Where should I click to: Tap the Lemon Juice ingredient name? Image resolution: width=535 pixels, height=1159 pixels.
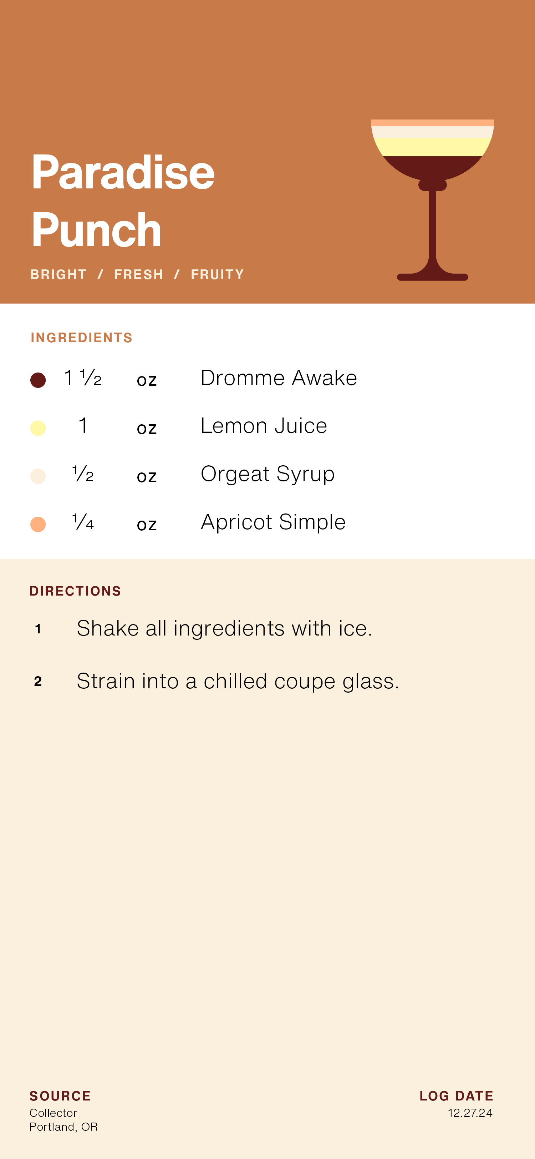point(264,426)
